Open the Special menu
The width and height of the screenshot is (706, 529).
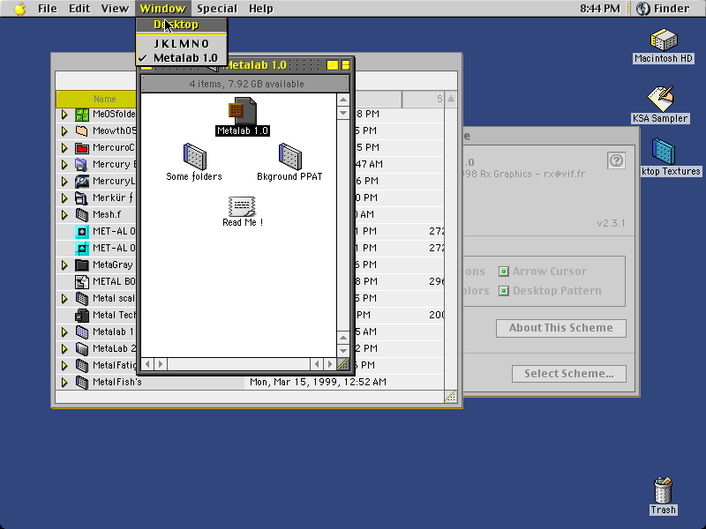pyautogui.click(x=217, y=9)
